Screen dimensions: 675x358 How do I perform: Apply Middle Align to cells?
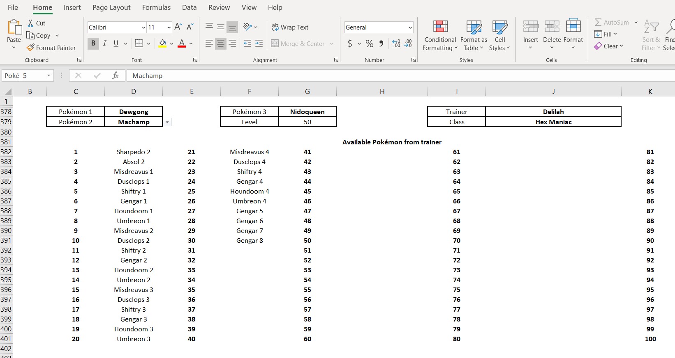tap(221, 27)
